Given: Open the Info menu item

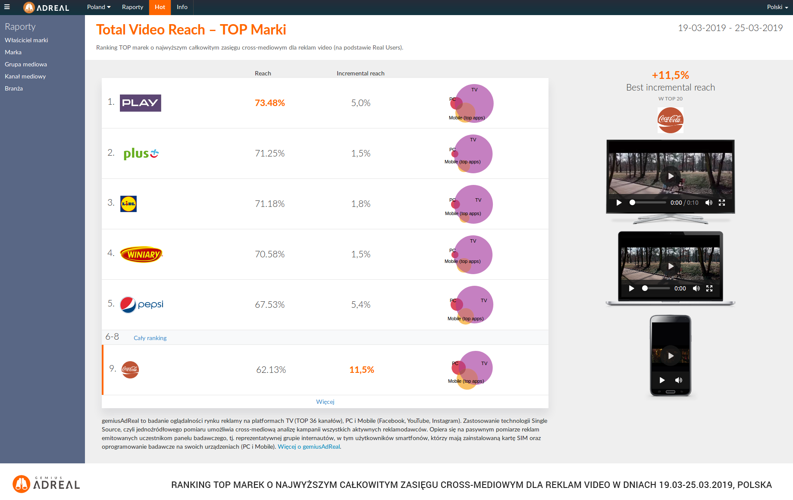Looking at the screenshot, I should (x=182, y=7).
